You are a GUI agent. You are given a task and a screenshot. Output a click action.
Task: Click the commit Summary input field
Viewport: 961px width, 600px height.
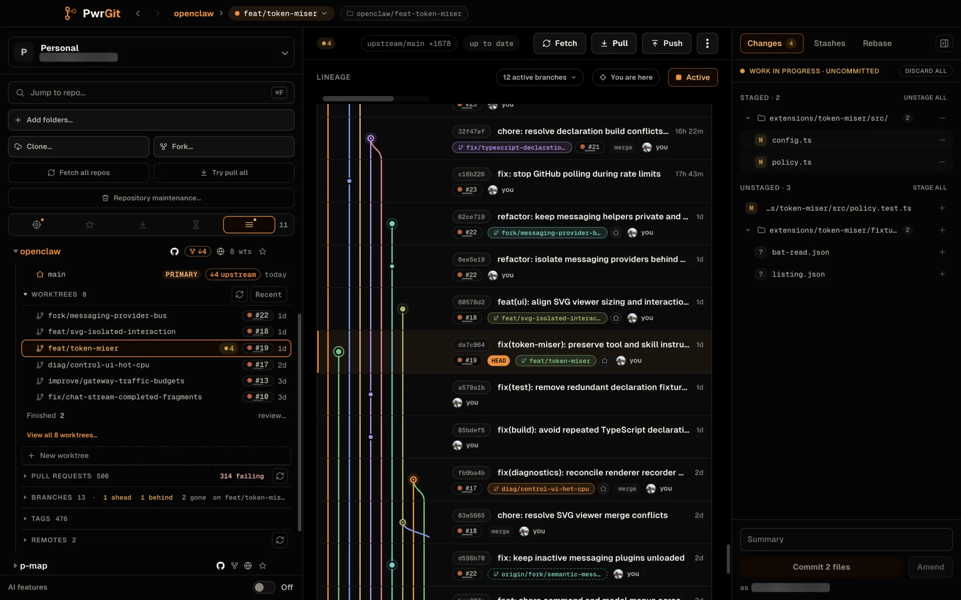(846, 540)
